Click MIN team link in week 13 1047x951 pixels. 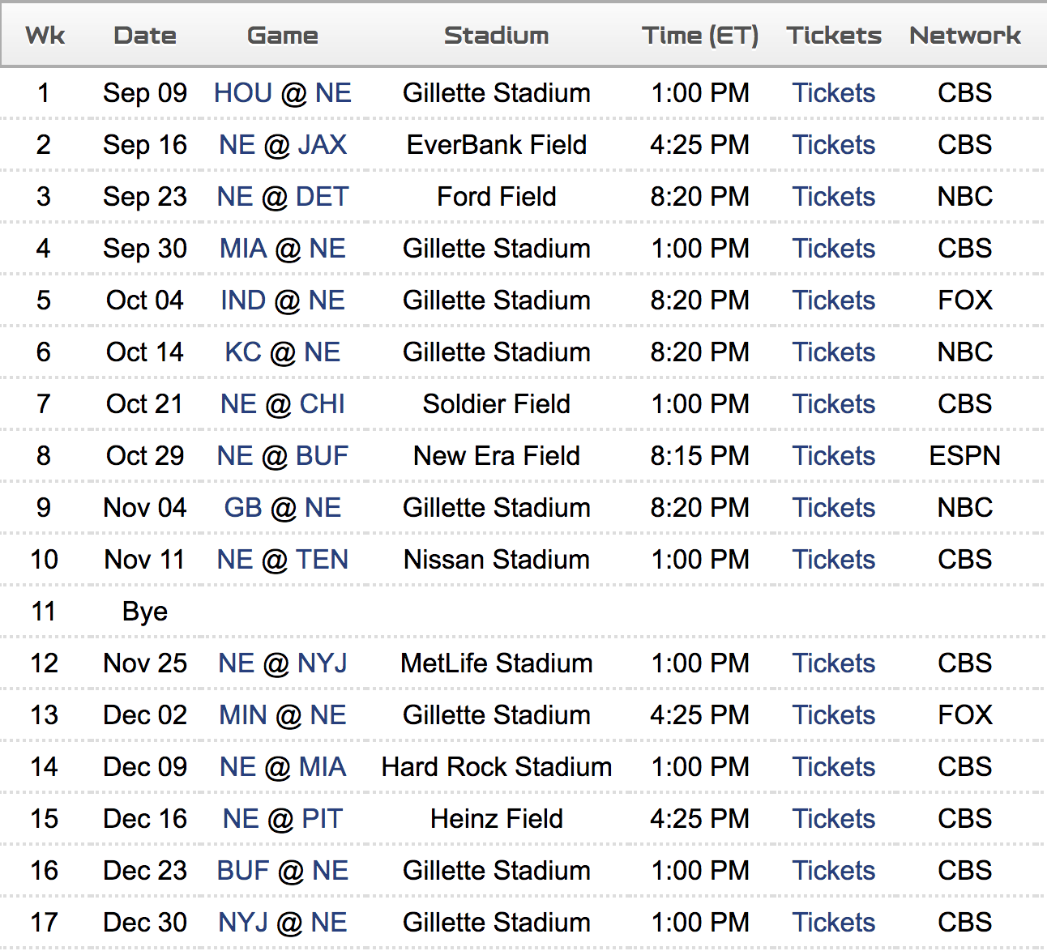pos(242,715)
